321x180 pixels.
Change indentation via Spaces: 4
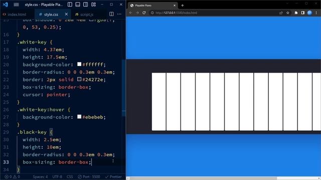pyautogui.click(x=40, y=176)
